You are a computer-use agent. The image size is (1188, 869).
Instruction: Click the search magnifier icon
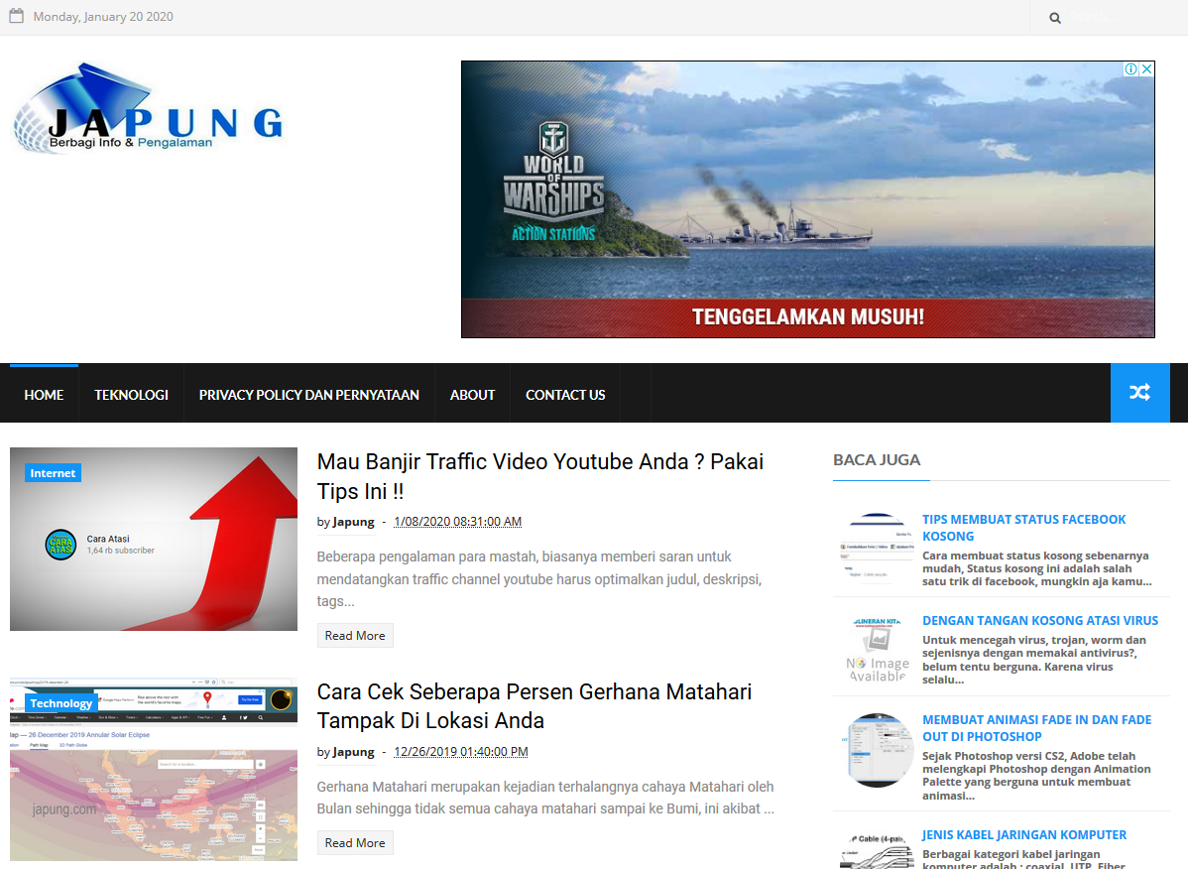(x=1054, y=17)
